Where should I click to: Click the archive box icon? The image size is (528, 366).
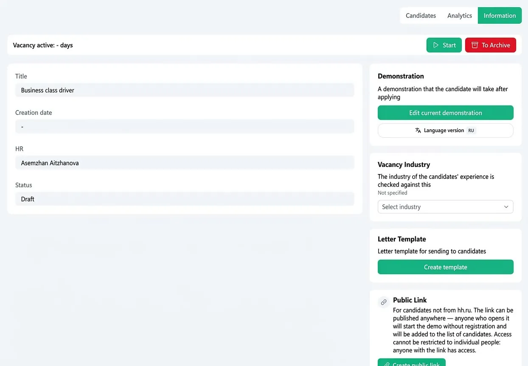click(475, 45)
